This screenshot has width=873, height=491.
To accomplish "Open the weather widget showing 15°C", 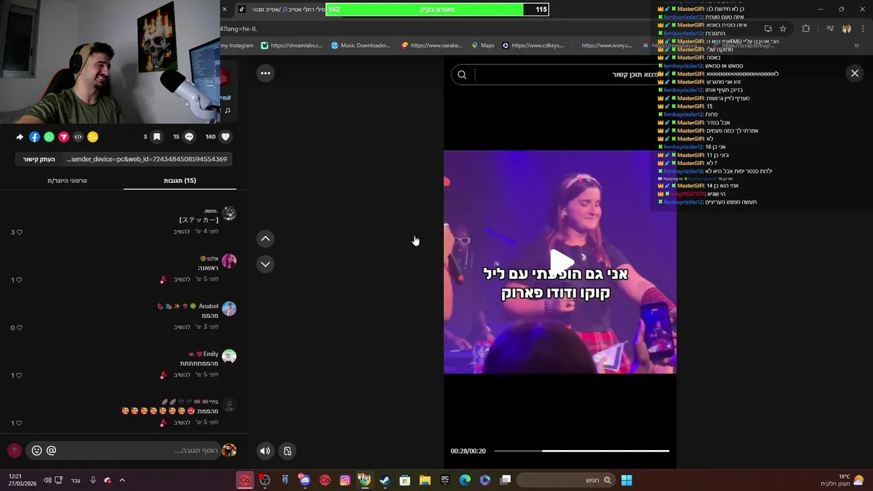I will (842, 480).
